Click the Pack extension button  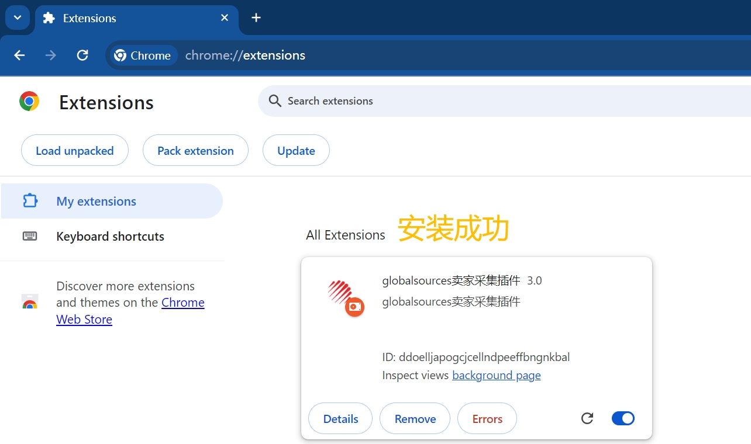coord(195,150)
